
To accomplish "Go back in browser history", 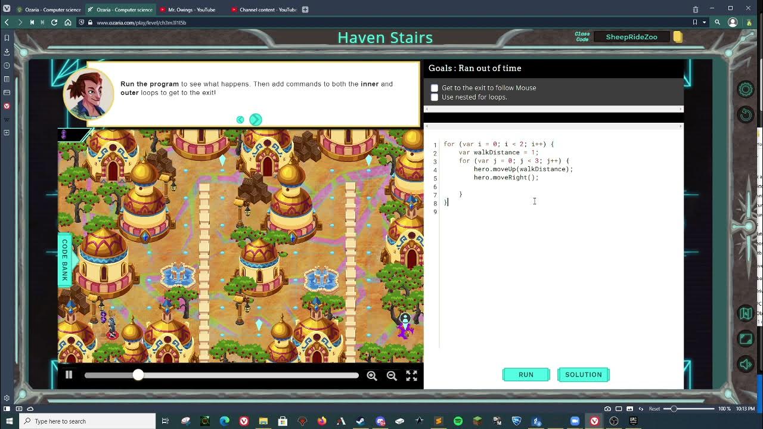I will click(7, 22).
